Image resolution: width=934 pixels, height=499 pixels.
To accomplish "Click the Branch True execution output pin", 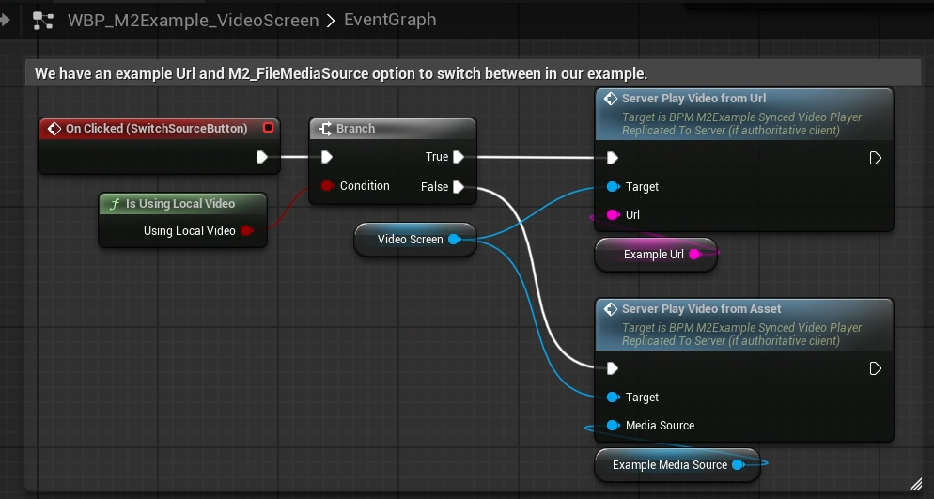I will coord(458,157).
